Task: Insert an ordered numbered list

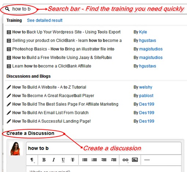Action: point(94,160)
